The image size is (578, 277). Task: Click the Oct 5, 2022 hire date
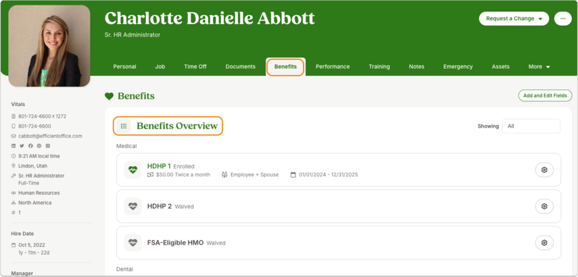pos(32,245)
